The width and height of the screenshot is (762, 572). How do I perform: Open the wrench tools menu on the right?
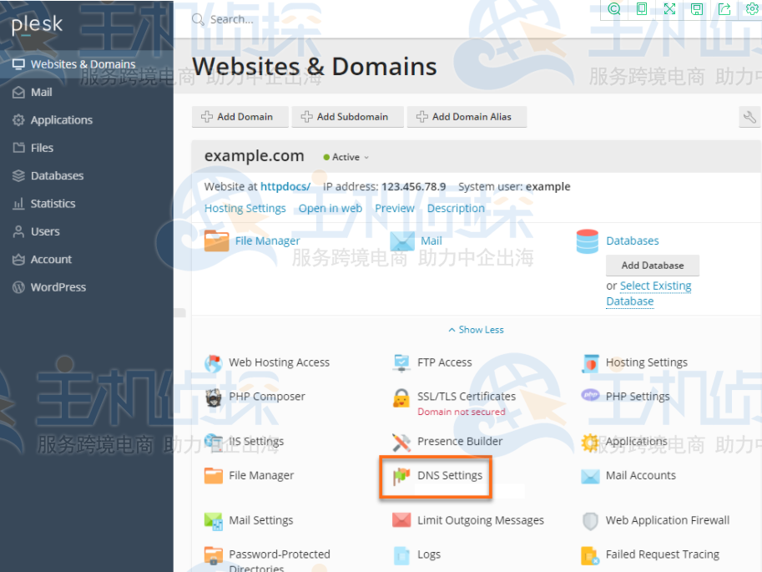(749, 117)
